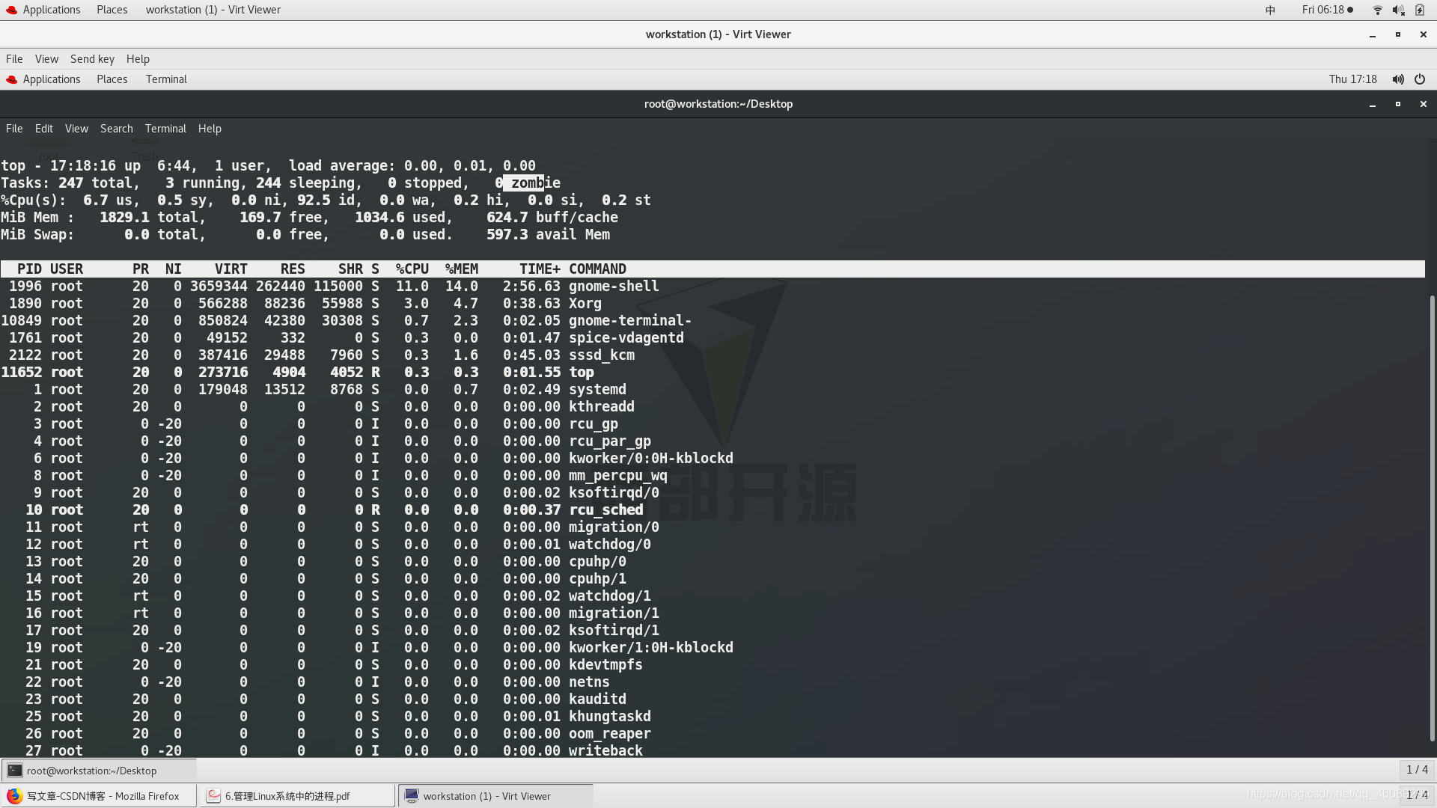Open the Virt Viewer Help menu
Screen dimensions: 1437x808
click(x=138, y=59)
